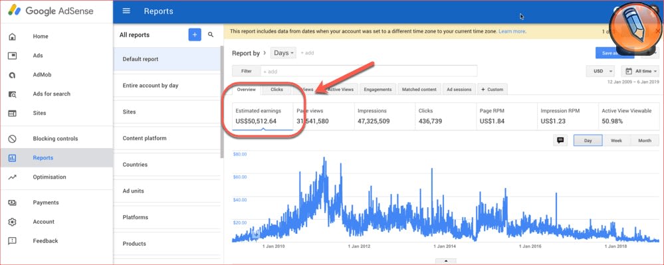Select Estimated earnings metric card
Viewport: 664px width, 265px height.
pyautogui.click(x=263, y=116)
